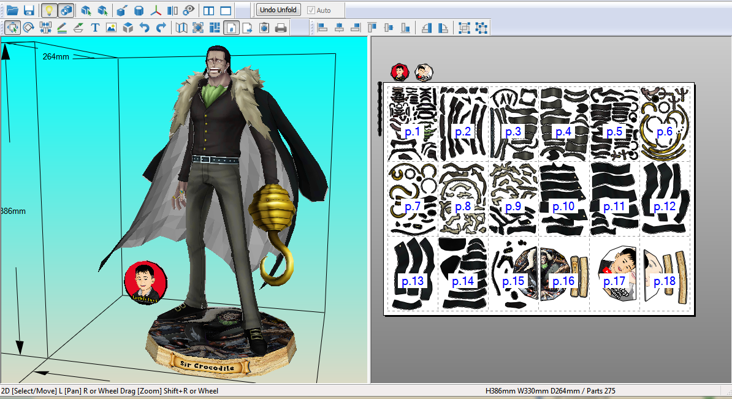The height and width of the screenshot is (399, 732).
Task: Rotate selected parts to the right
Action: (x=443, y=28)
